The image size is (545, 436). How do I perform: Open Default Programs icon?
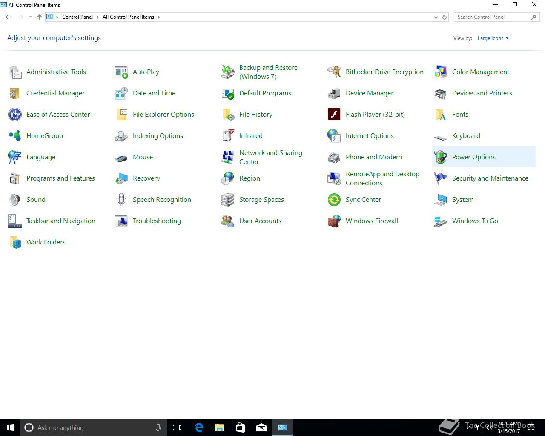tap(228, 93)
